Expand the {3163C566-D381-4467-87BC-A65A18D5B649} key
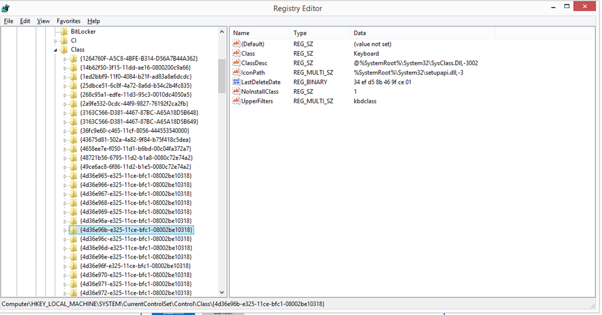Viewport: 602px width, 315px height. point(65,122)
